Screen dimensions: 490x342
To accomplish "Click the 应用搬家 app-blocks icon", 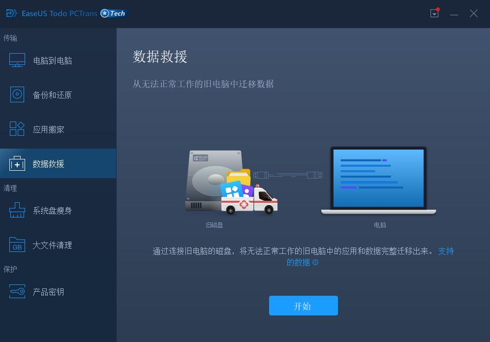I will click(x=17, y=128).
